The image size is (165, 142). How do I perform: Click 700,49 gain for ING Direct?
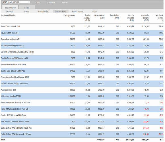(146, 33)
